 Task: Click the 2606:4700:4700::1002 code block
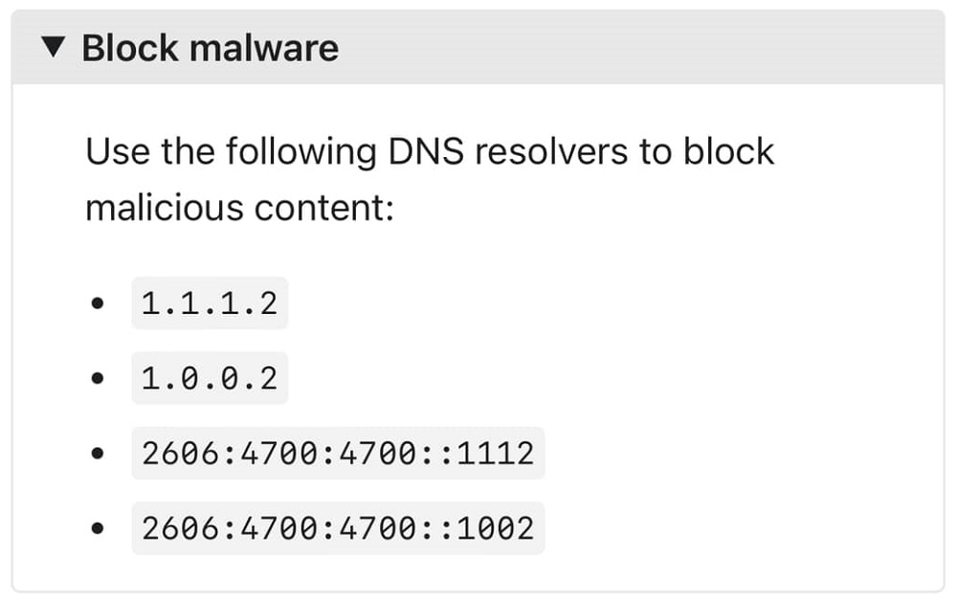coord(337,527)
